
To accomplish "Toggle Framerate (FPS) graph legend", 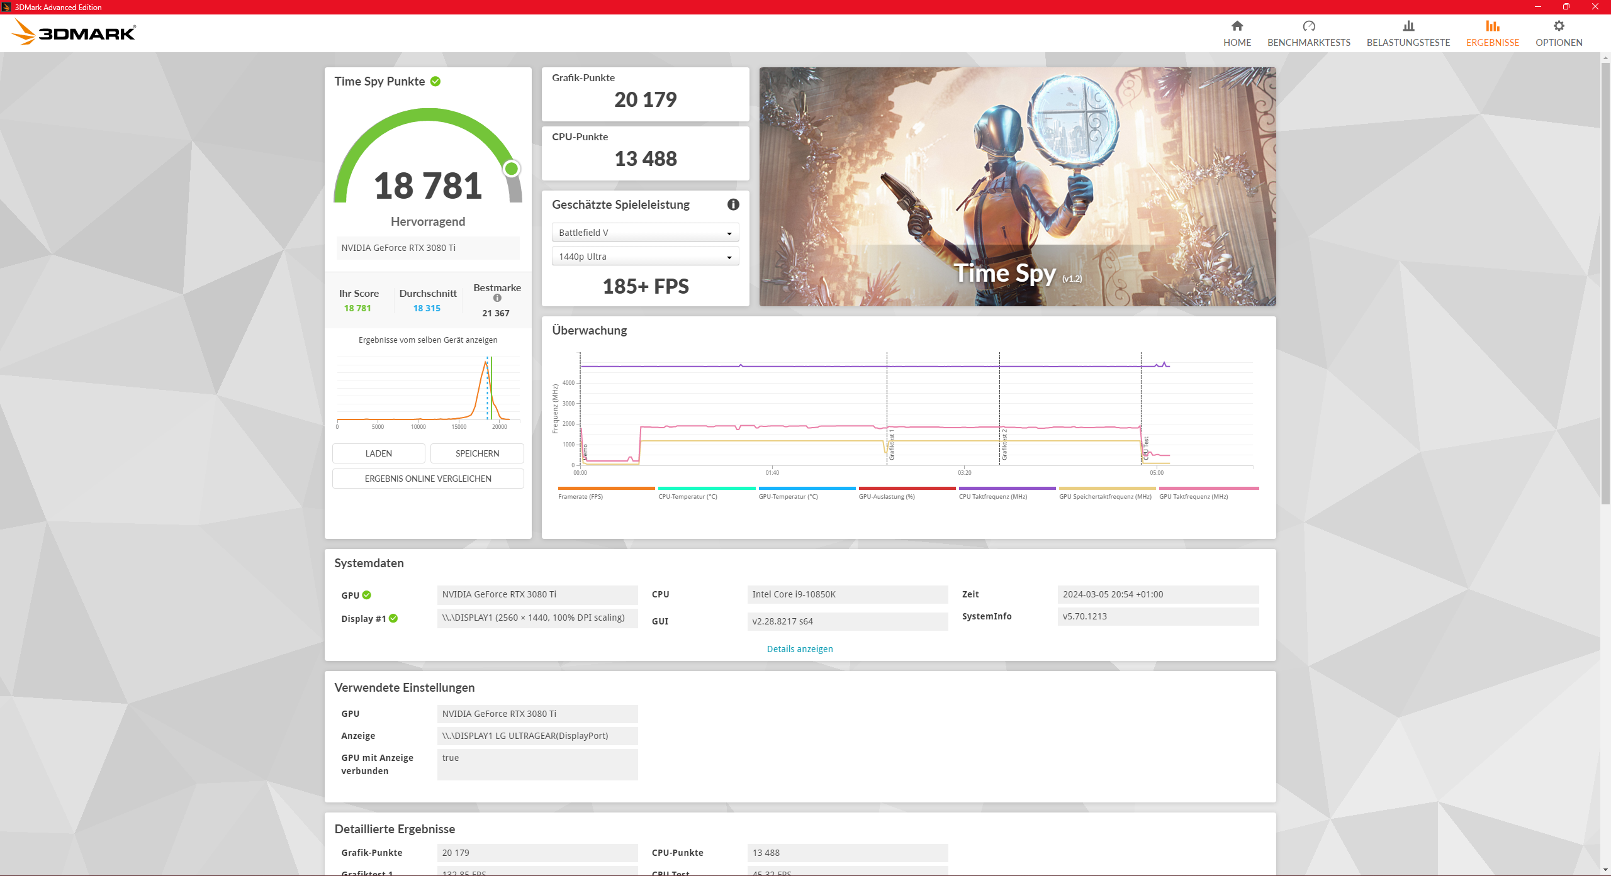I will (580, 496).
